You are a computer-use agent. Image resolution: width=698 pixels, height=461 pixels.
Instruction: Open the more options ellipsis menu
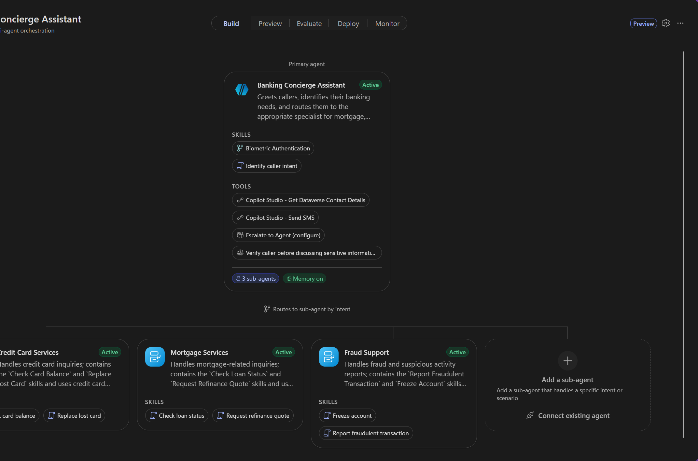pos(680,23)
